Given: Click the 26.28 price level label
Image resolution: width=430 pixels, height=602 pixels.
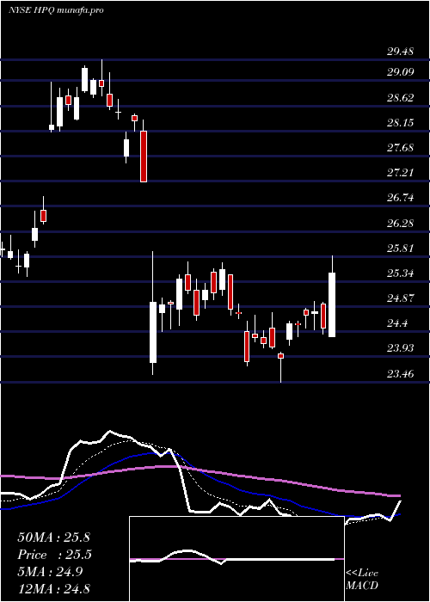Looking at the screenshot, I should click(400, 224).
